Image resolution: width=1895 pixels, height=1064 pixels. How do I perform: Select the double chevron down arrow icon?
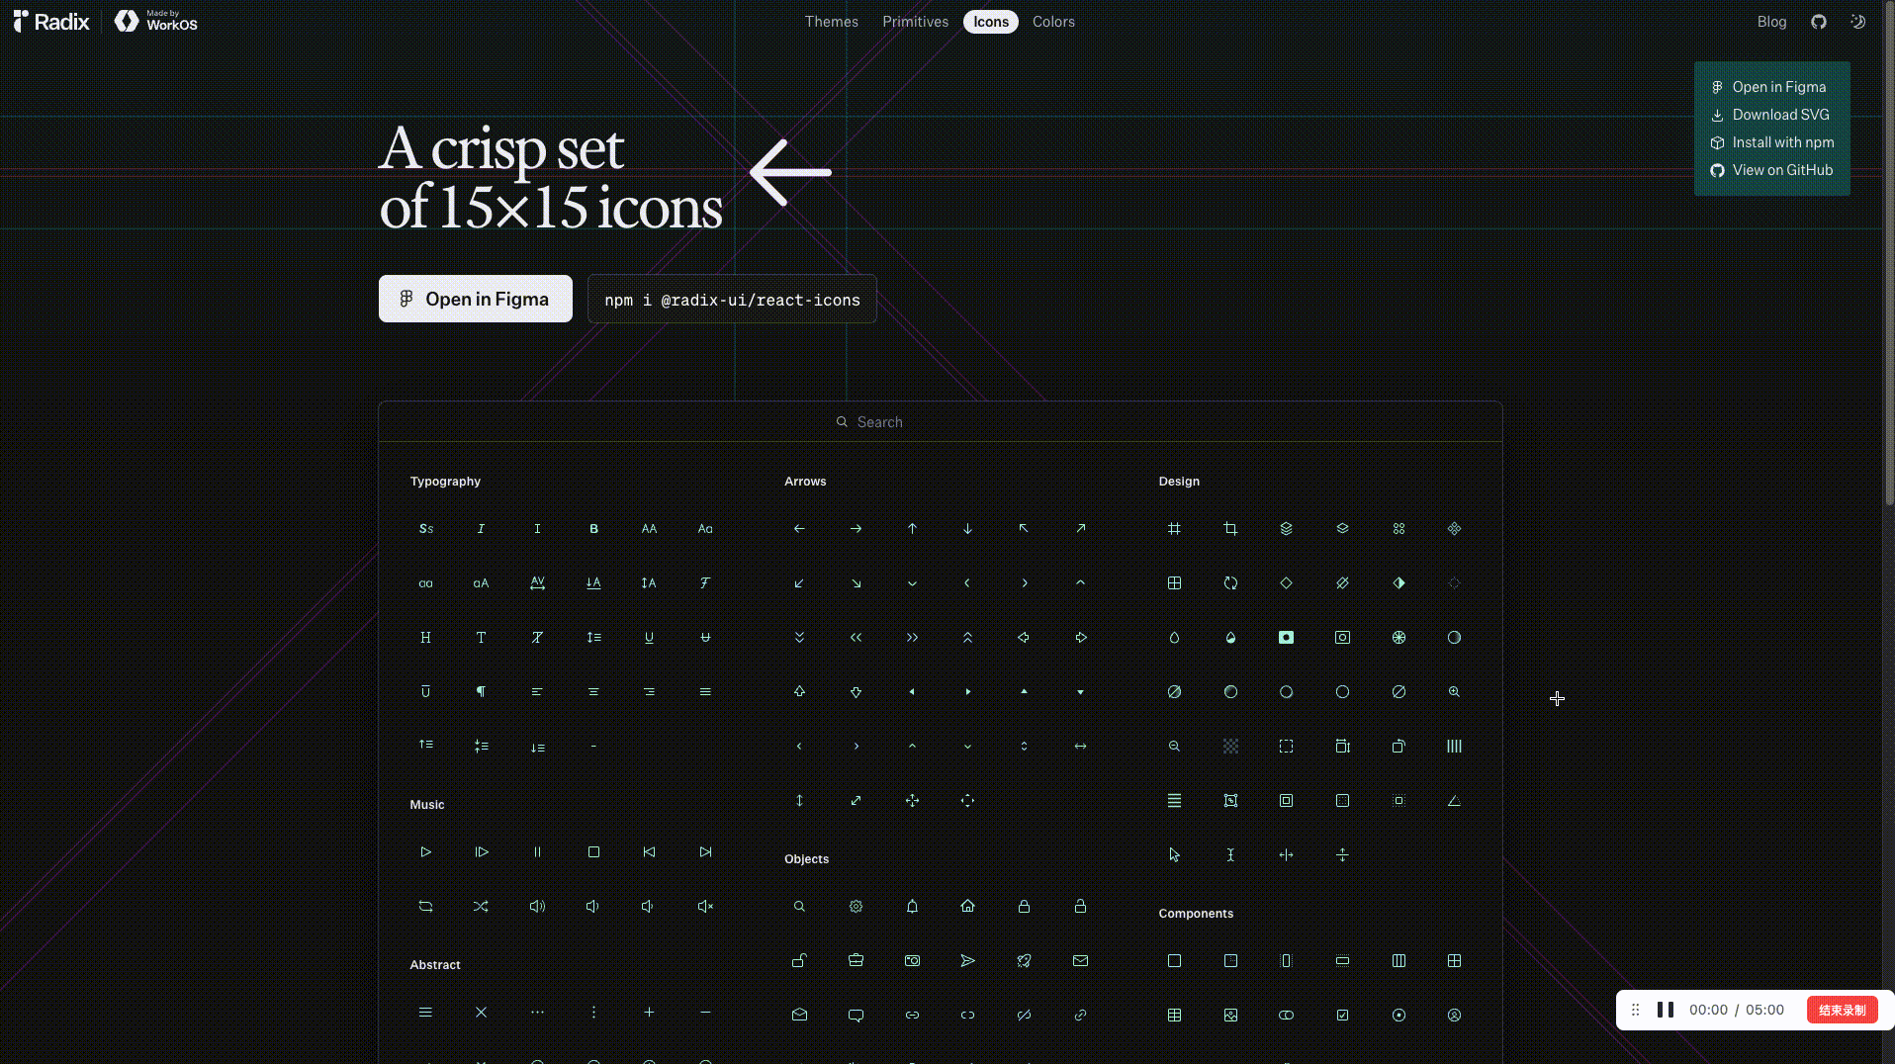coord(799,638)
